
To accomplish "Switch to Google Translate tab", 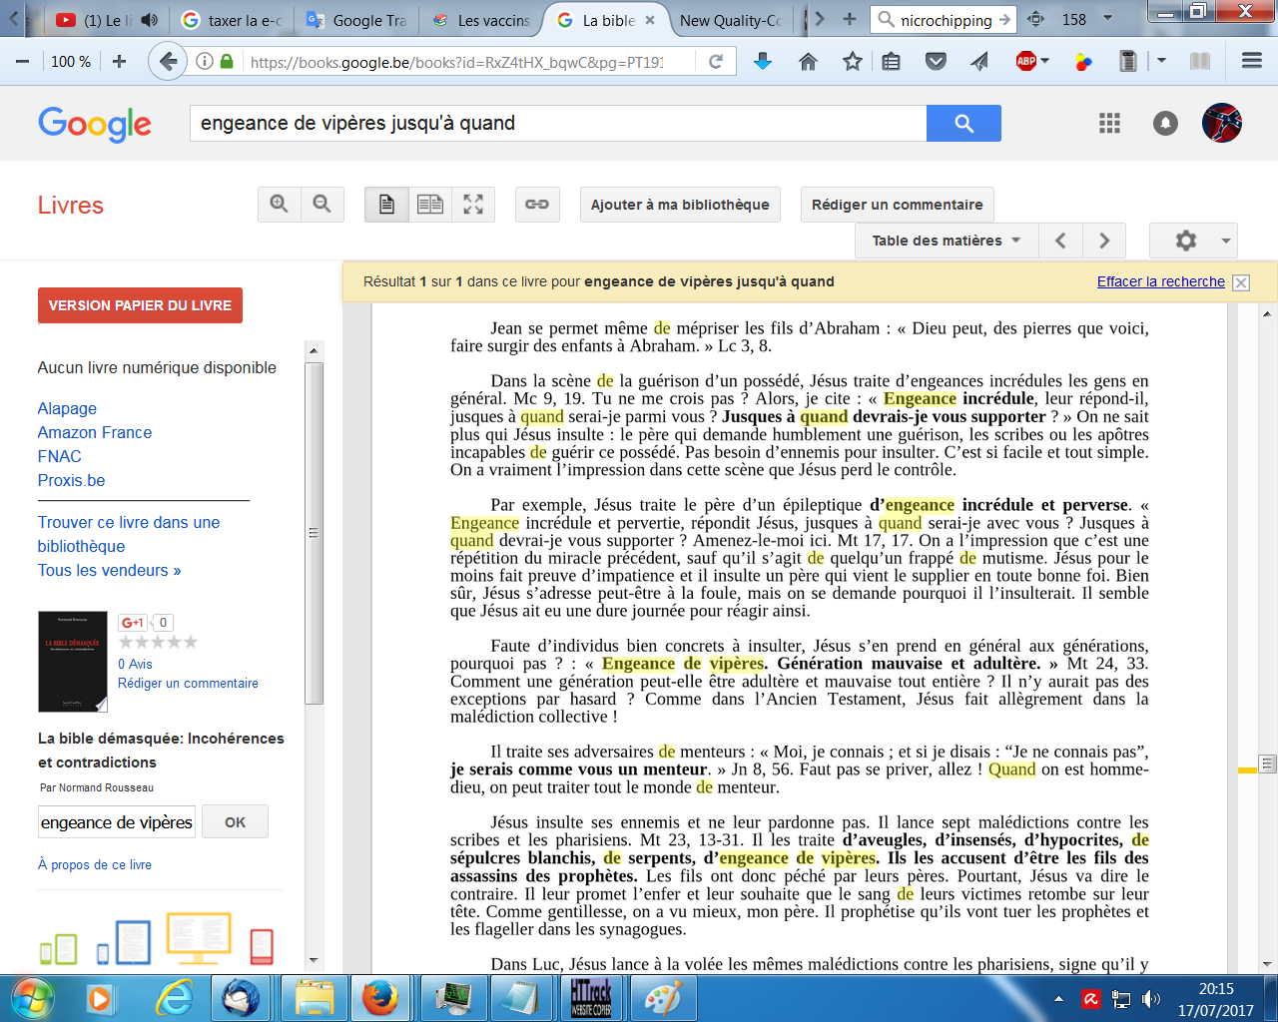I will coord(357,20).
